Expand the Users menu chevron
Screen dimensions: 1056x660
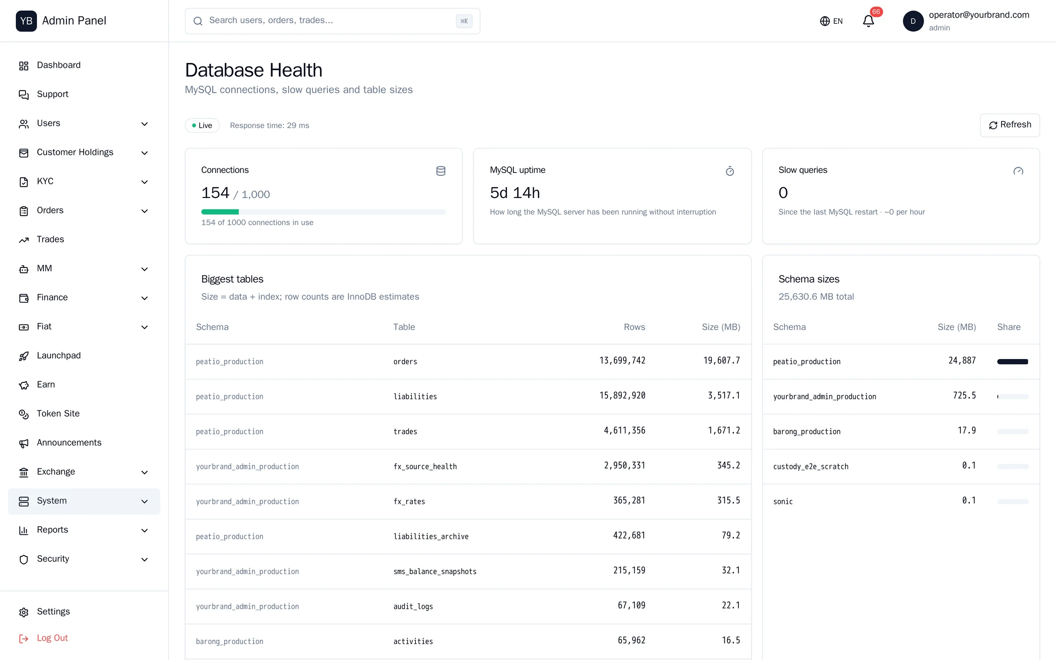[x=144, y=124]
